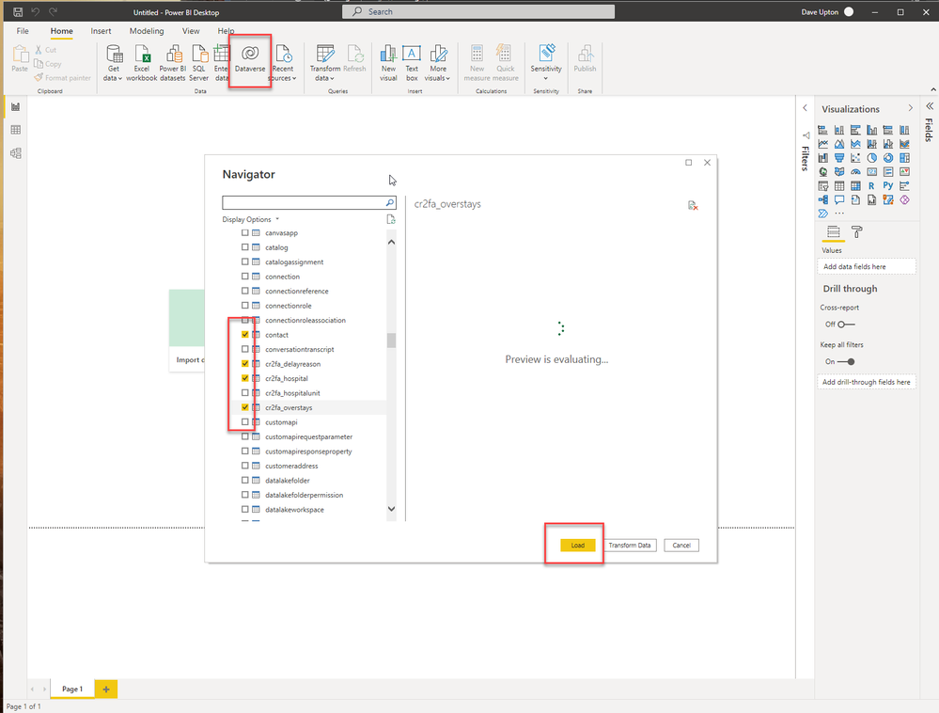Collapse the Visualizations pane chevron
The height and width of the screenshot is (713, 939).
tap(910, 108)
